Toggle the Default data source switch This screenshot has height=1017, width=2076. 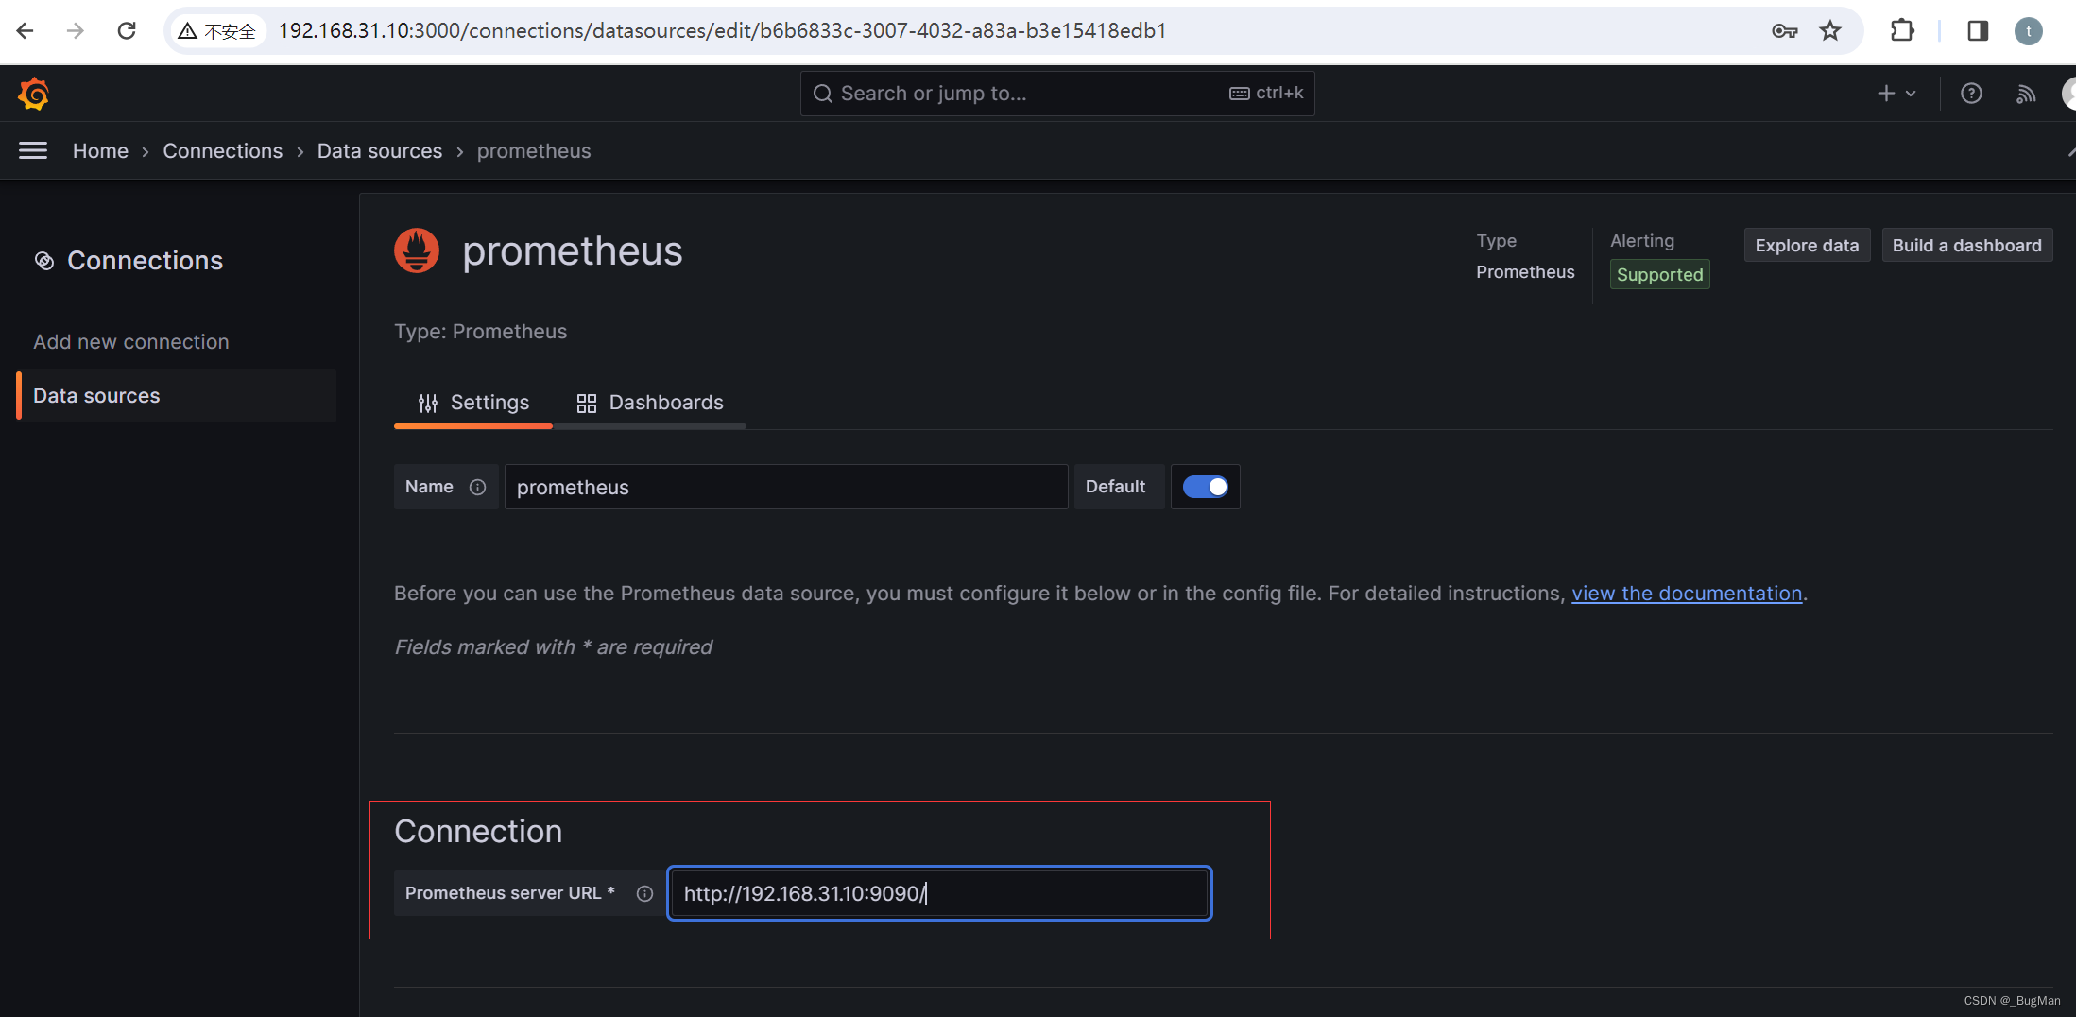[1206, 487]
